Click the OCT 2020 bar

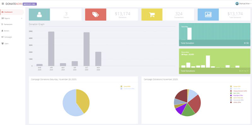86,49
